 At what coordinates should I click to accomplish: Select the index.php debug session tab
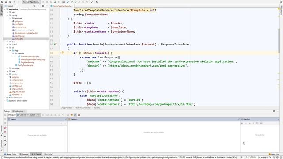[x=19, y=111]
